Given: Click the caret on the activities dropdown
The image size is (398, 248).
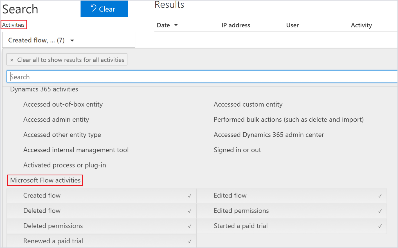Looking at the screenshot, I should click(x=72, y=40).
